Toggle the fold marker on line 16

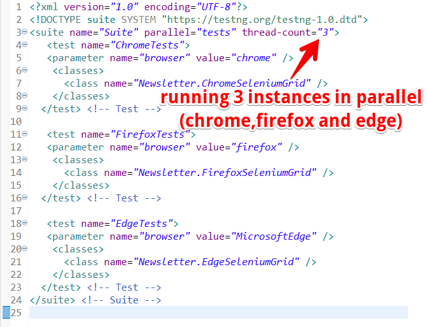(x=24, y=198)
